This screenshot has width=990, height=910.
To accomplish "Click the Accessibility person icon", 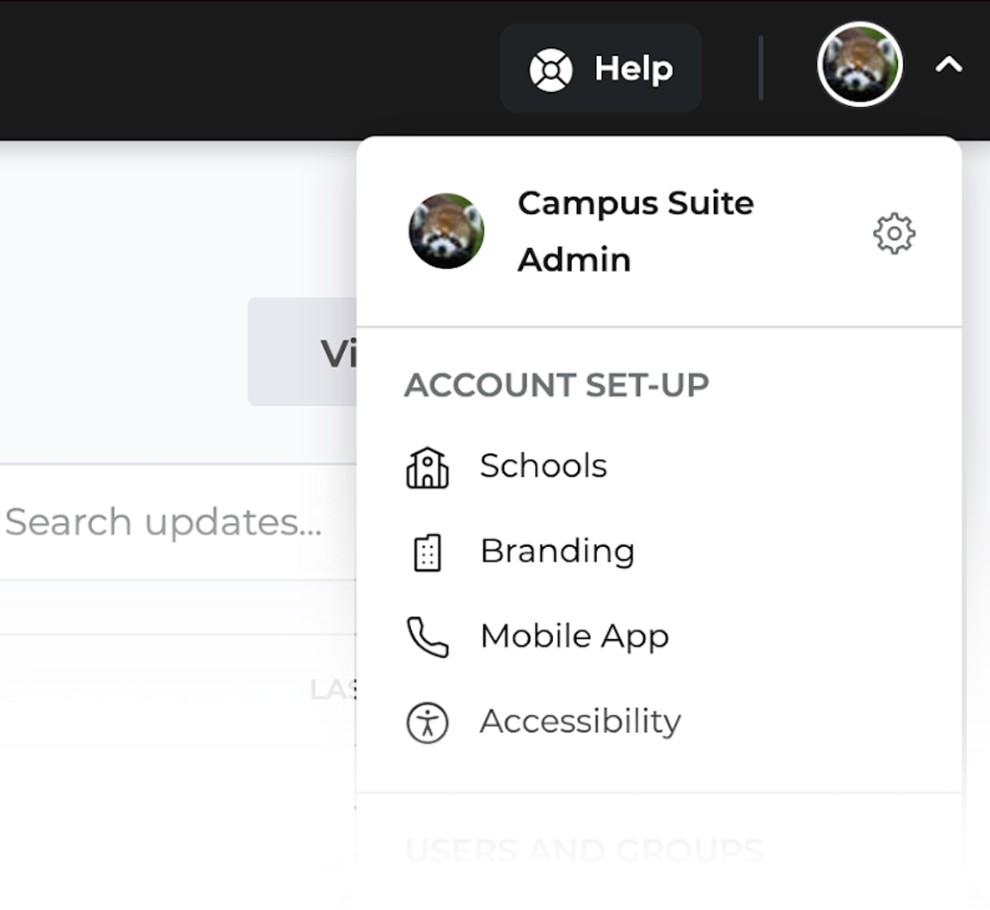I will pyautogui.click(x=426, y=723).
